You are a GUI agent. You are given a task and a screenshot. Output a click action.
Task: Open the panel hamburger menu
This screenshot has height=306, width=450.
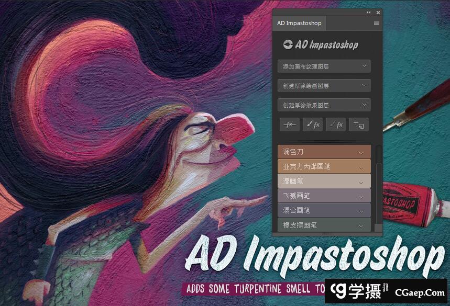point(376,23)
